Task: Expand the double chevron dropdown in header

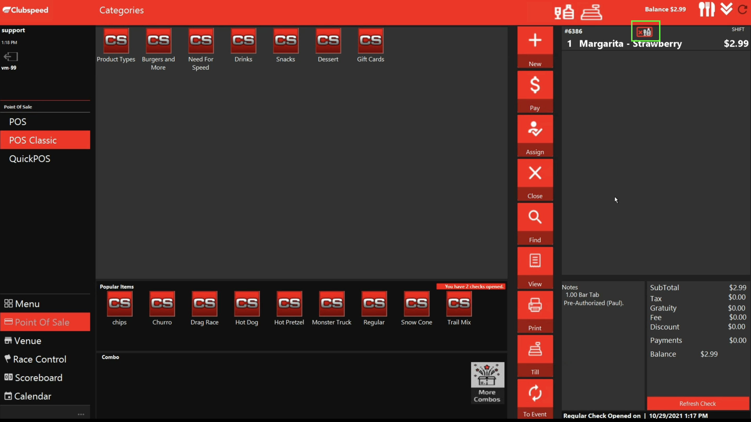Action: pos(726,9)
